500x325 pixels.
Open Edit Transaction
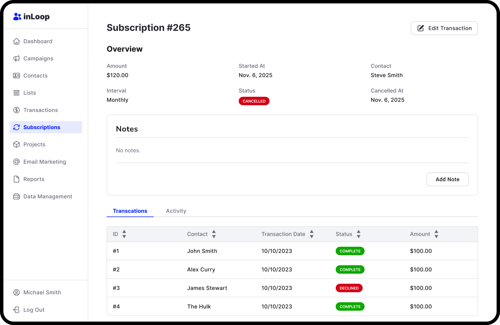444,28
